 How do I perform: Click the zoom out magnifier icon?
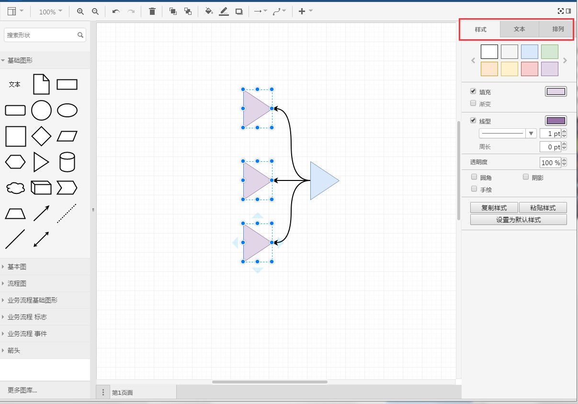coord(95,11)
